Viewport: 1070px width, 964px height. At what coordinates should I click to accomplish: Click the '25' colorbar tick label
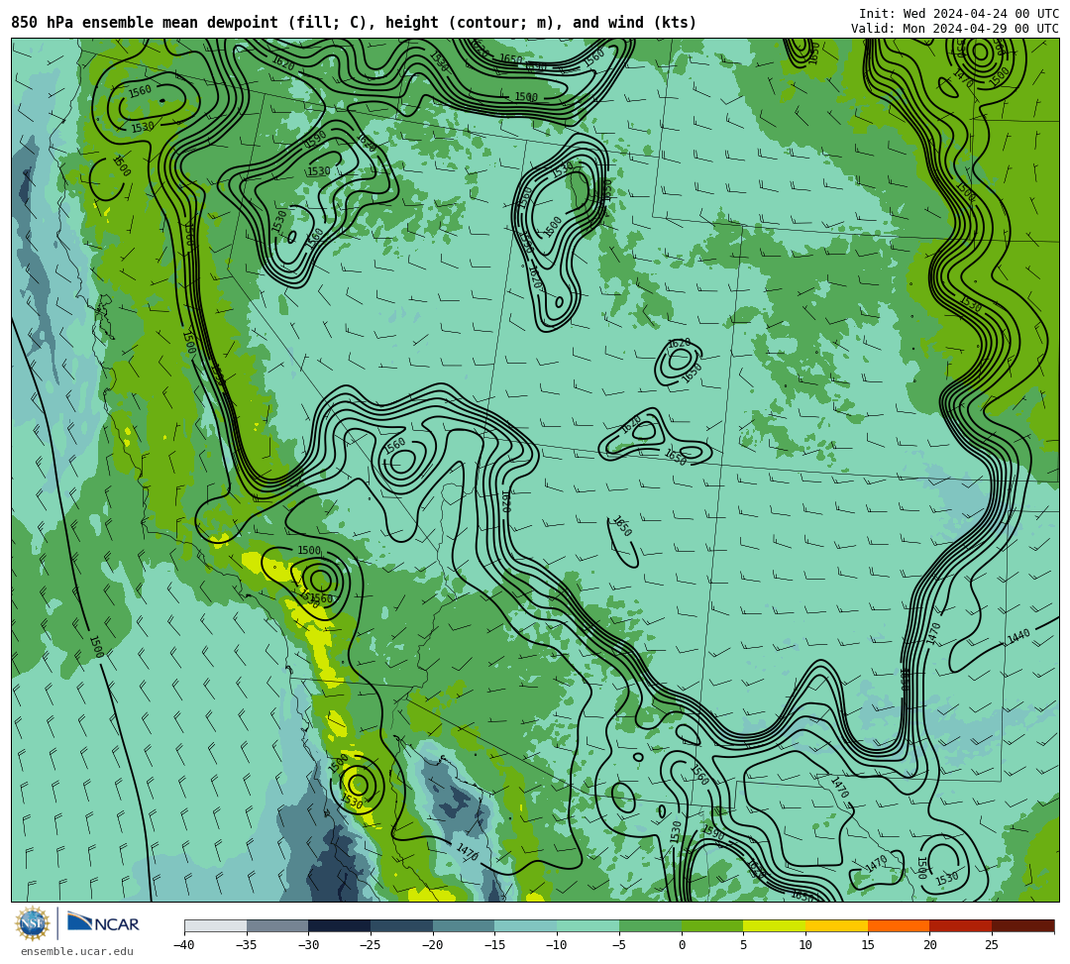click(992, 945)
